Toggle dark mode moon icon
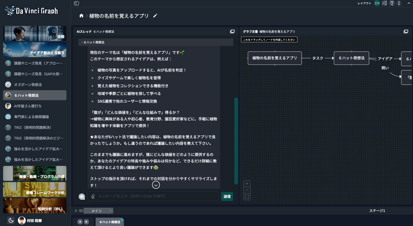Image resolution: width=413 pixels, height=226 pixels. [x=11, y=220]
